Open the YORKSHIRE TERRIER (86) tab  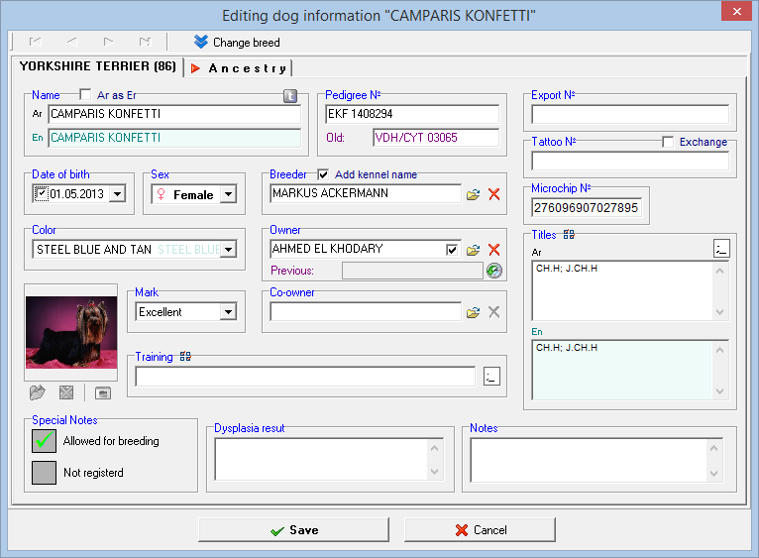tap(98, 66)
